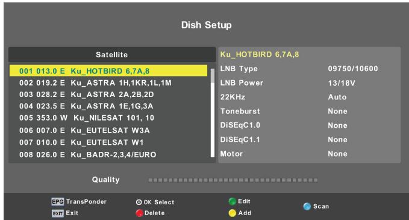409x220 pixels.
Task: Change LNB Type value 09750/10600
Action: coord(353,69)
